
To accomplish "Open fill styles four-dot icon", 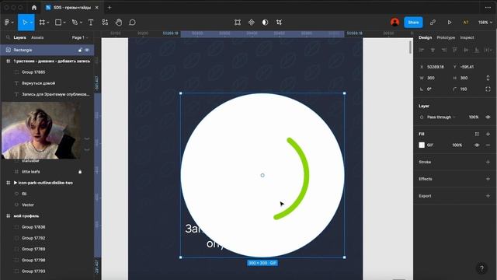I will pos(477,134).
